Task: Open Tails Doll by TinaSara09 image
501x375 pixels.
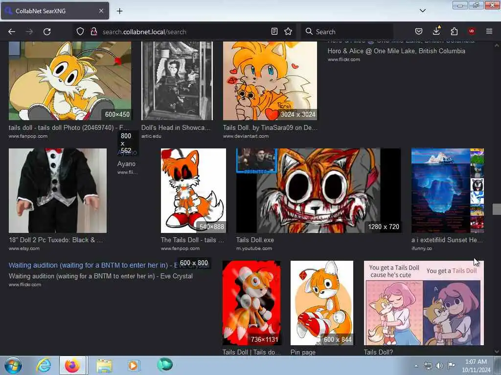Action: 270,81
